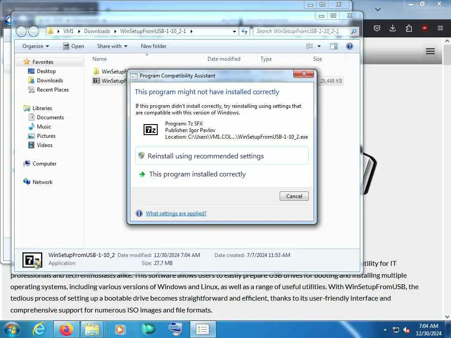This screenshot has width=451, height=338.
Task: Open the Windows Start button
Action: coord(11,329)
